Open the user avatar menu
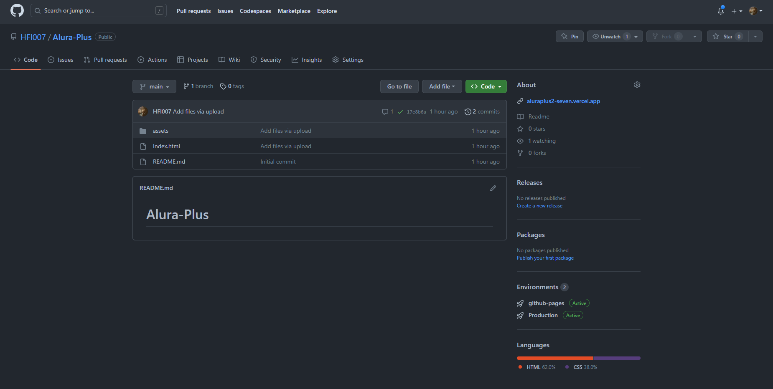This screenshot has height=389, width=773. point(755,11)
